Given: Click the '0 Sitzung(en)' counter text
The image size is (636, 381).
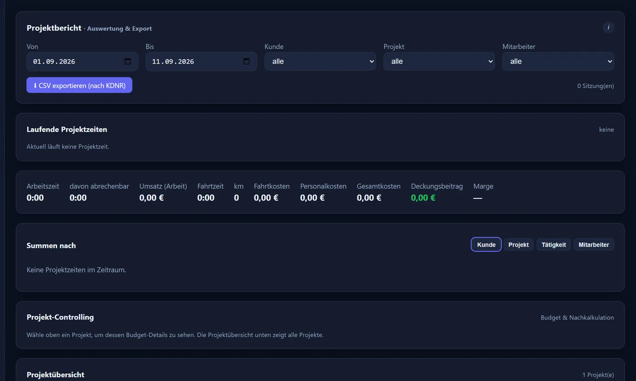Looking at the screenshot, I should (596, 85).
